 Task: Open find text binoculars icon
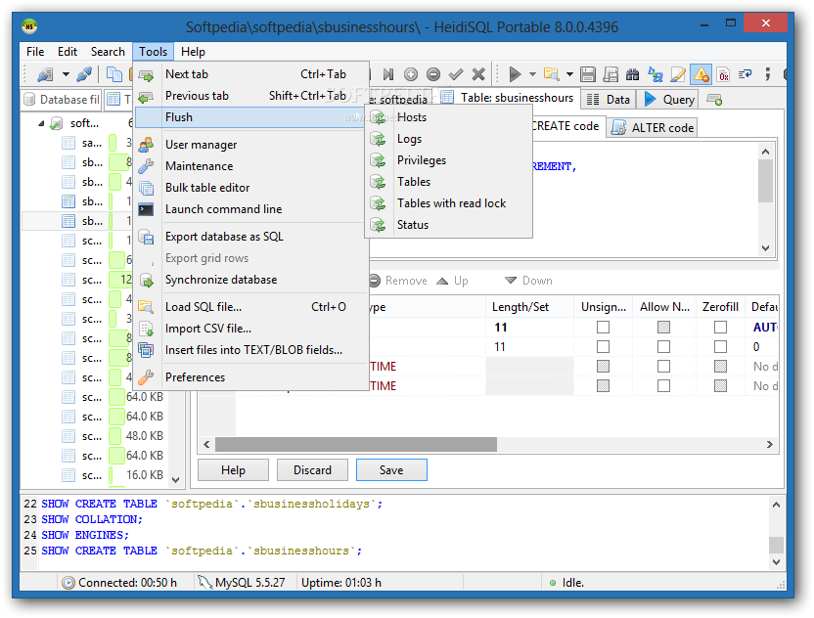(x=632, y=74)
